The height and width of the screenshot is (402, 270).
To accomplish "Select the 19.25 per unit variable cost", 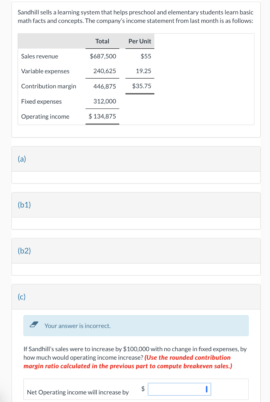I will tap(143, 71).
